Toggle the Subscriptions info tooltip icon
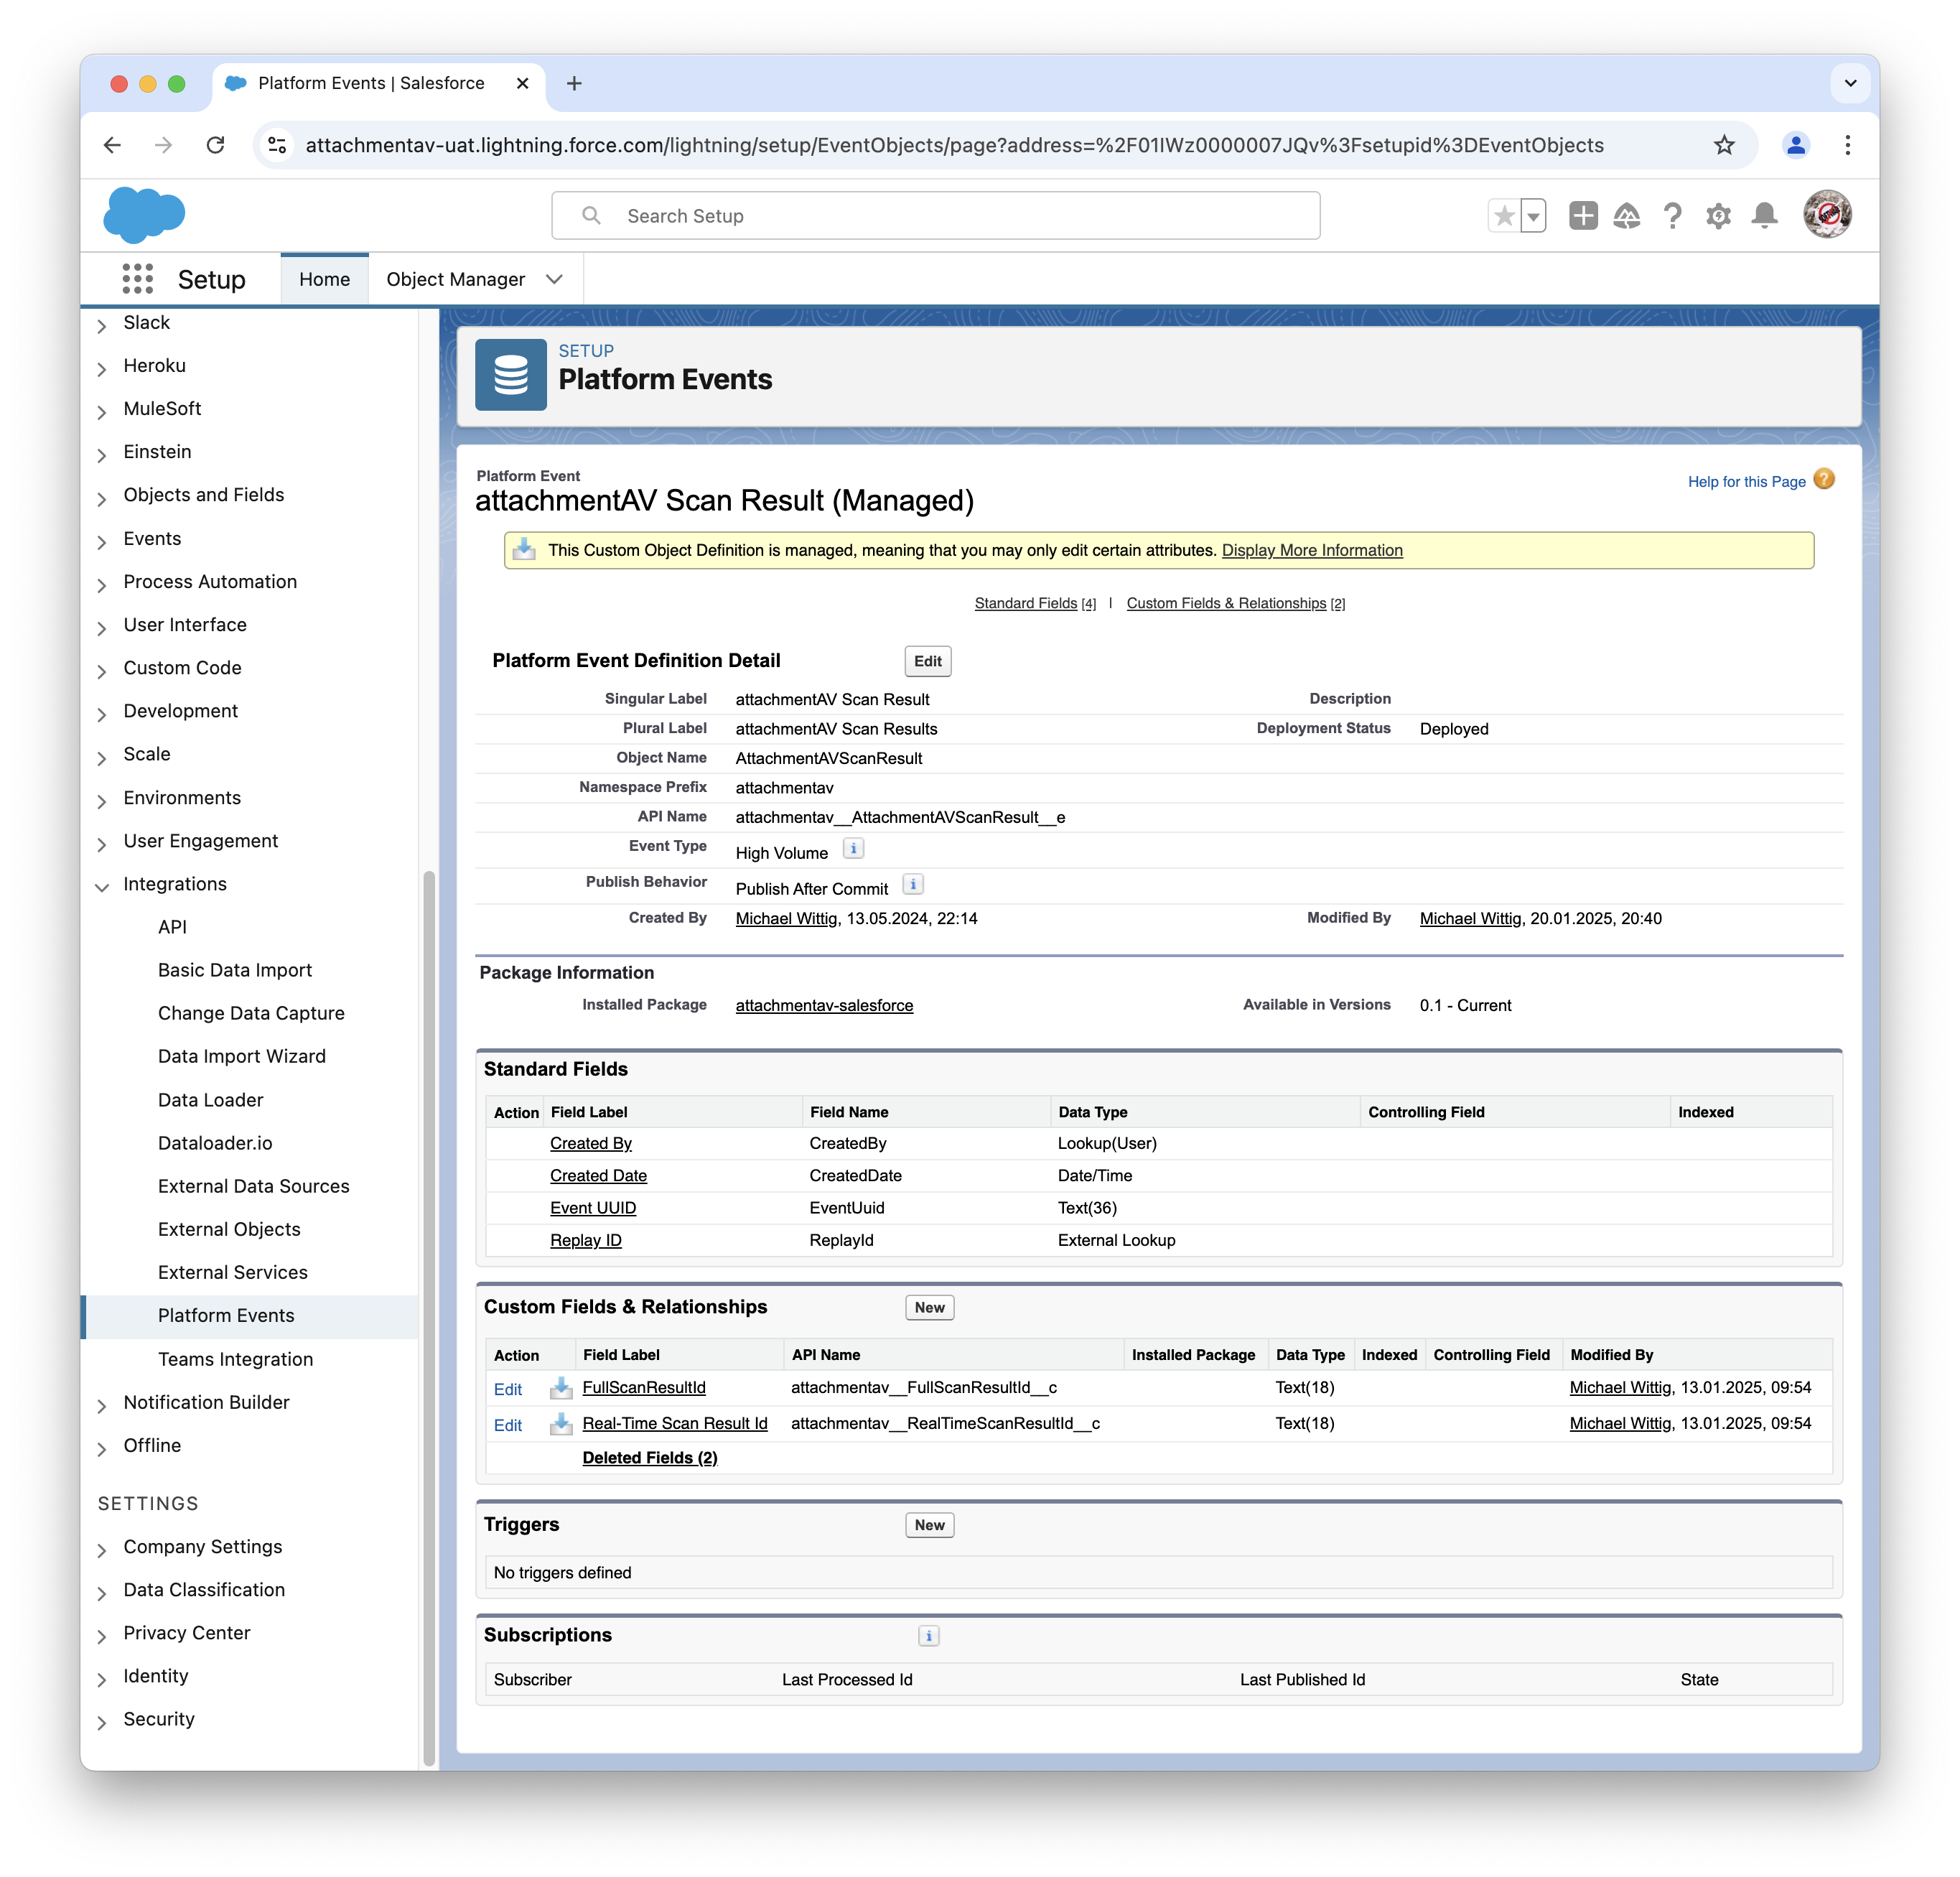Viewport: 1960px width, 1877px height. 929,1635
